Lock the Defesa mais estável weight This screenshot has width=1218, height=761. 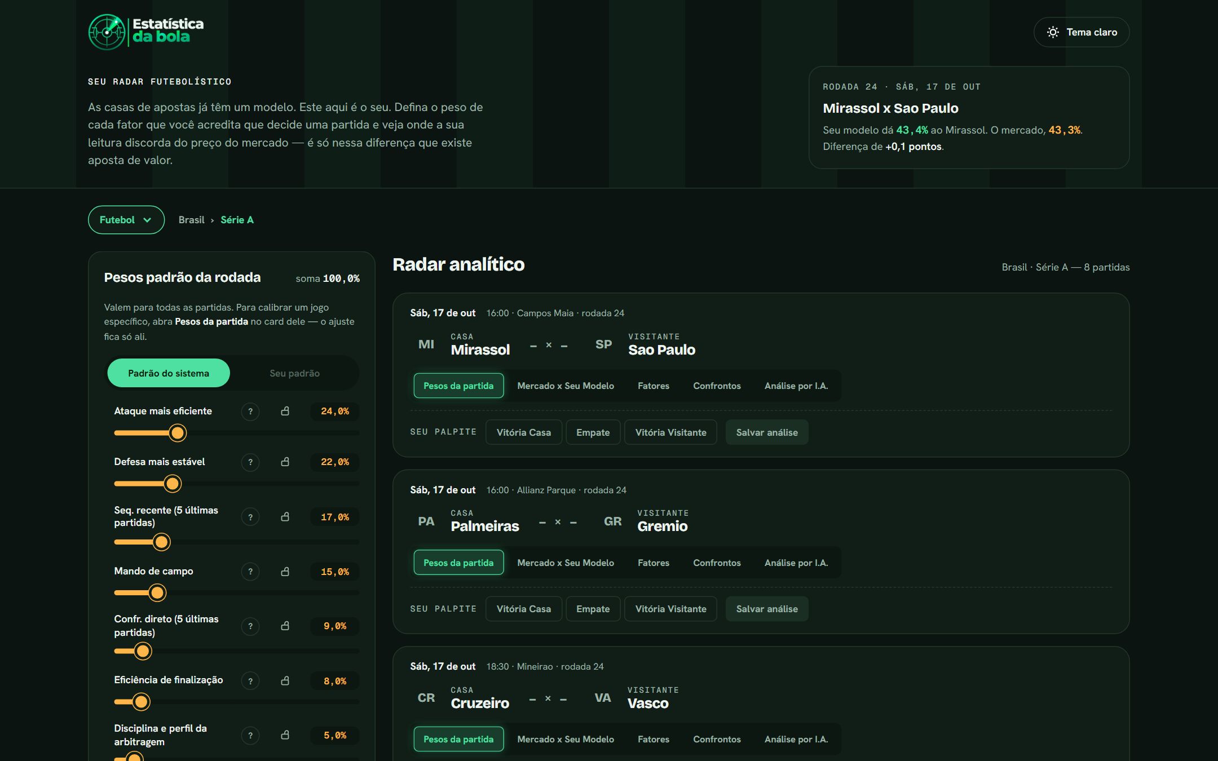pyautogui.click(x=285, y=462)
